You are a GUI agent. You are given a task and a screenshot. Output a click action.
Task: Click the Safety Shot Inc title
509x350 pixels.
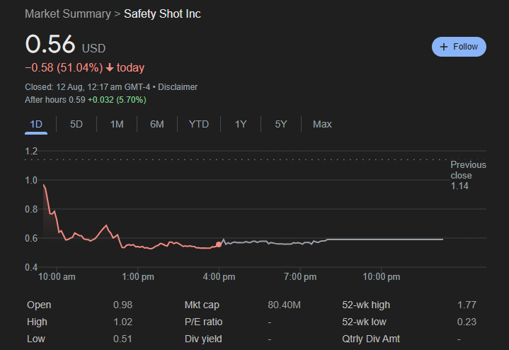pyautogui.click(x=162, y=14)
